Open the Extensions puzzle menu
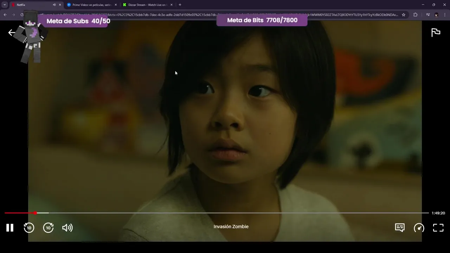 (x=415, y=15)
